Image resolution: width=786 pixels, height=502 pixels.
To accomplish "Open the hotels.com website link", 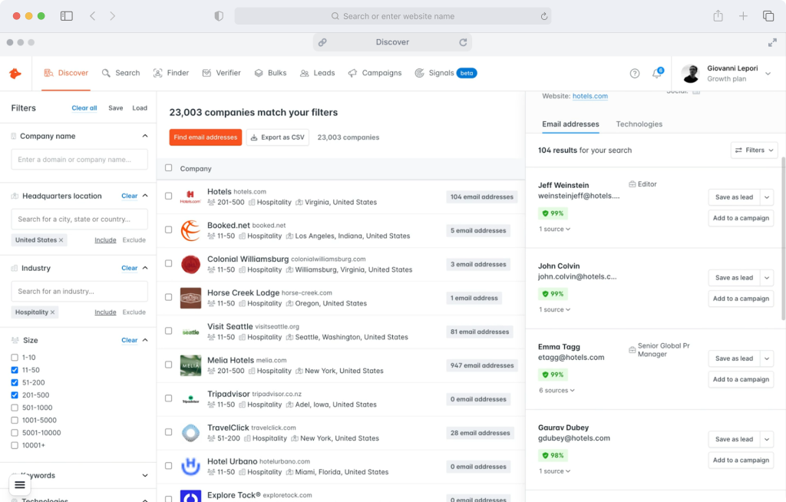I will tap(590, 96).
